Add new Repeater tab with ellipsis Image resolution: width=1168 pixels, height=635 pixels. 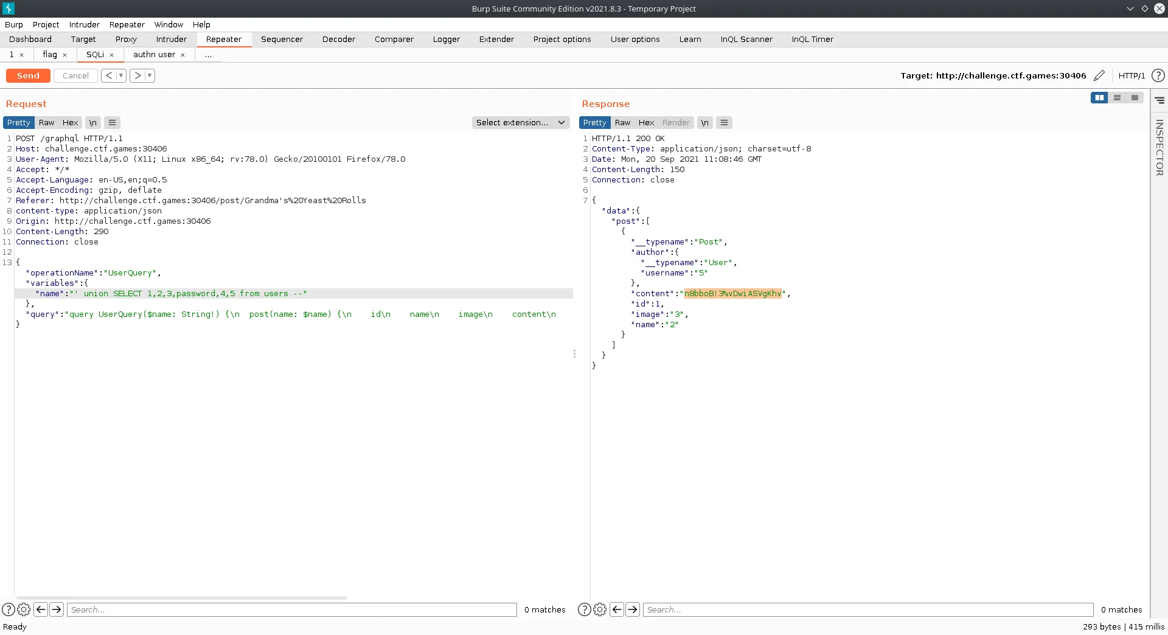pos(208,54)
